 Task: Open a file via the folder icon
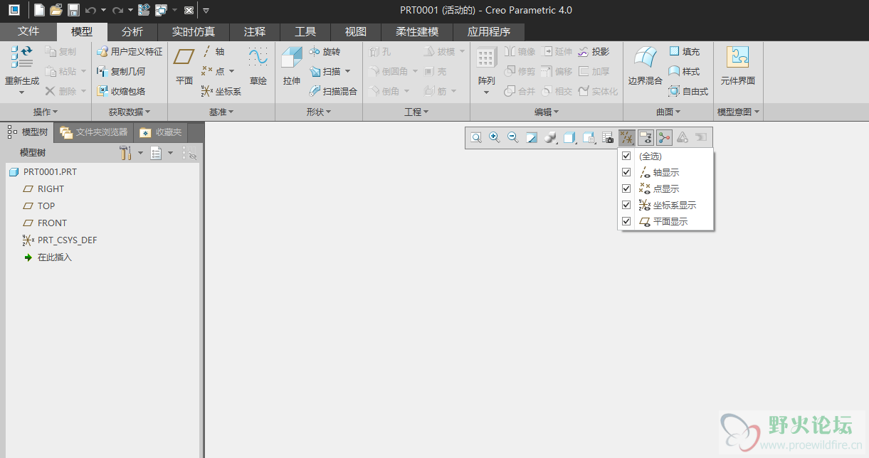click(56, 10)
